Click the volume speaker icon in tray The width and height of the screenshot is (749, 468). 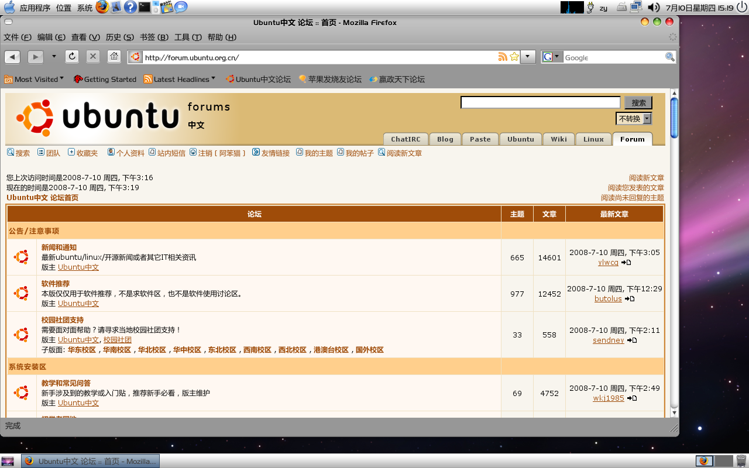(x=654, y=8)
